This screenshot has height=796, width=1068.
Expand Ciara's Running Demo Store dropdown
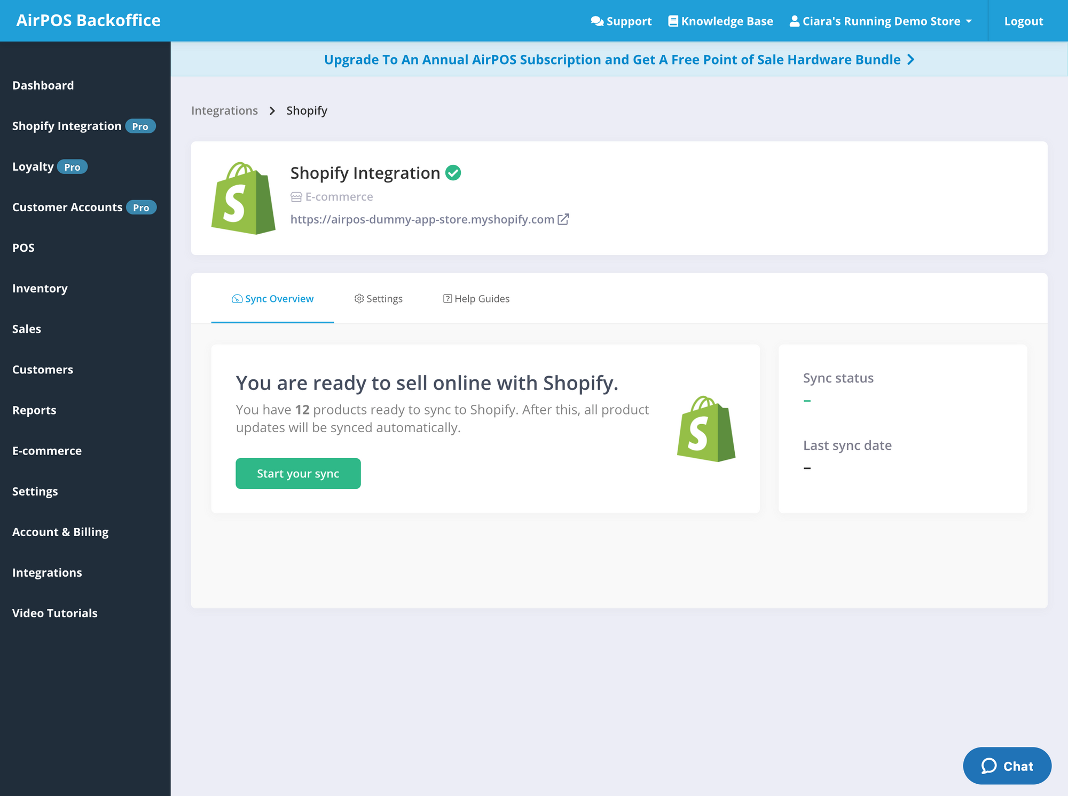coord(879,21)
